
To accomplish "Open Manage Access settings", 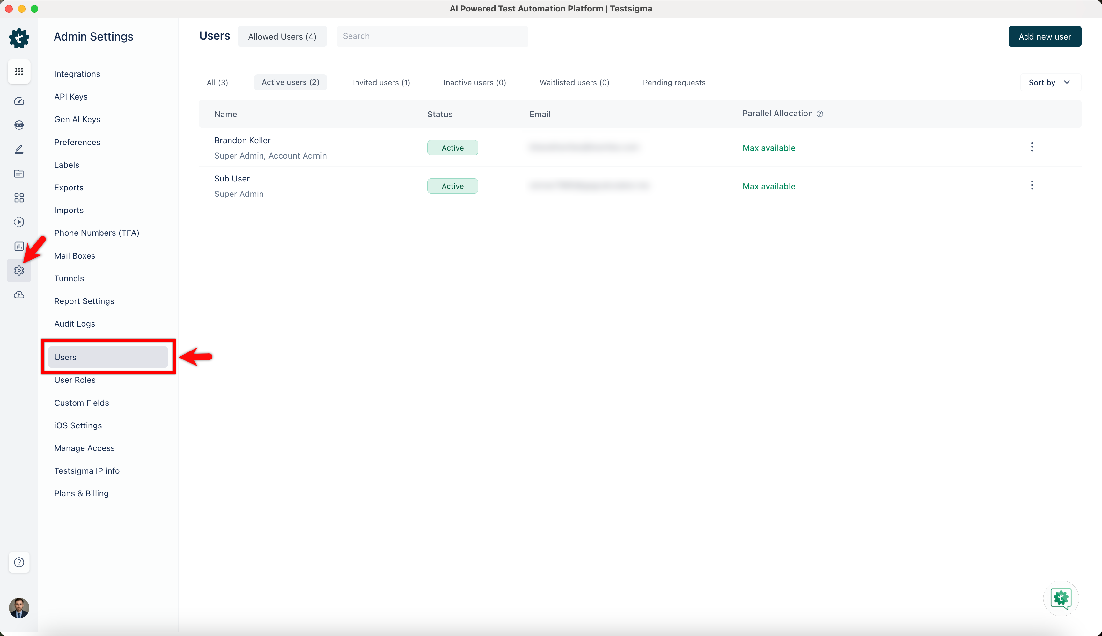I will coord(84,448).
